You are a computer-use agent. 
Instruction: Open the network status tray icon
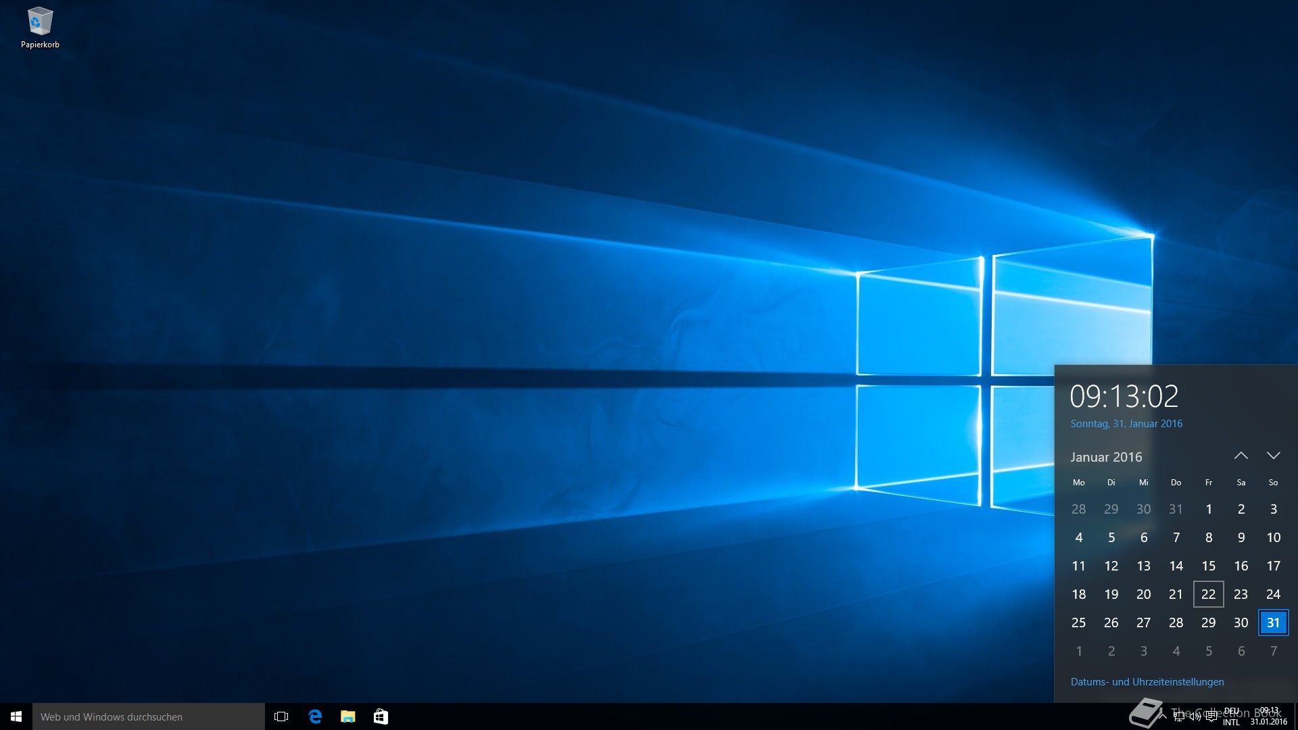coord(1179,716)
